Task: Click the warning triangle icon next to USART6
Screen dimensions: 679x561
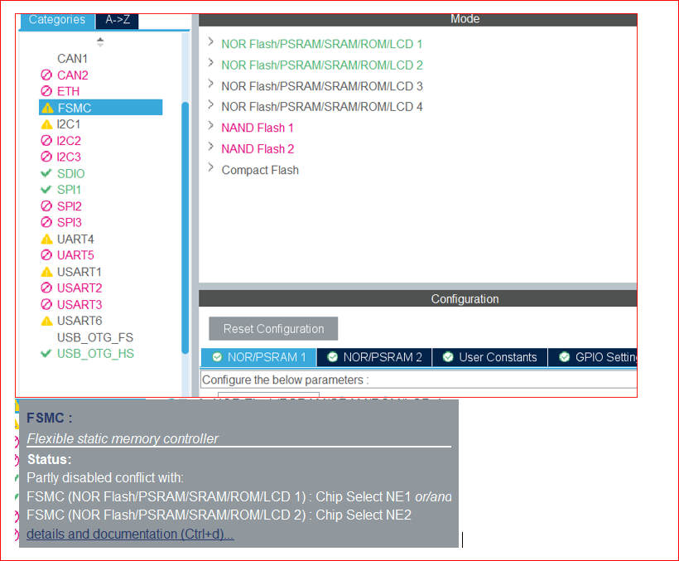Action: pyautogui.click(x=46, y=321)
